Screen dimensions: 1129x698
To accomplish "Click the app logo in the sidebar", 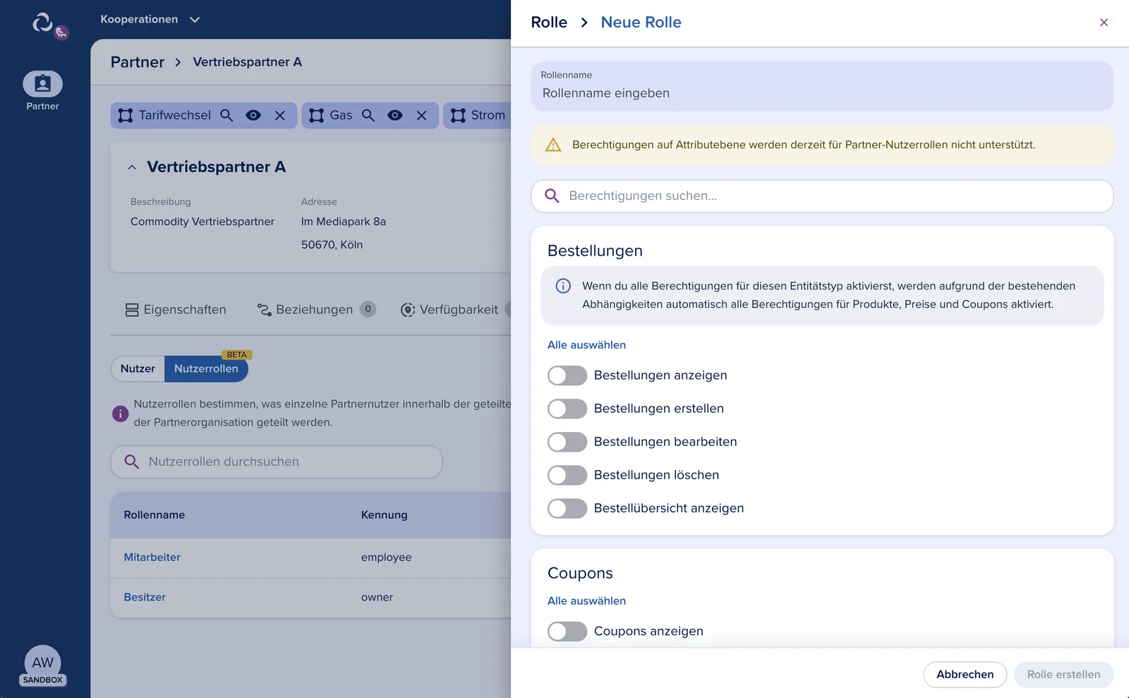I will [43, 23].
